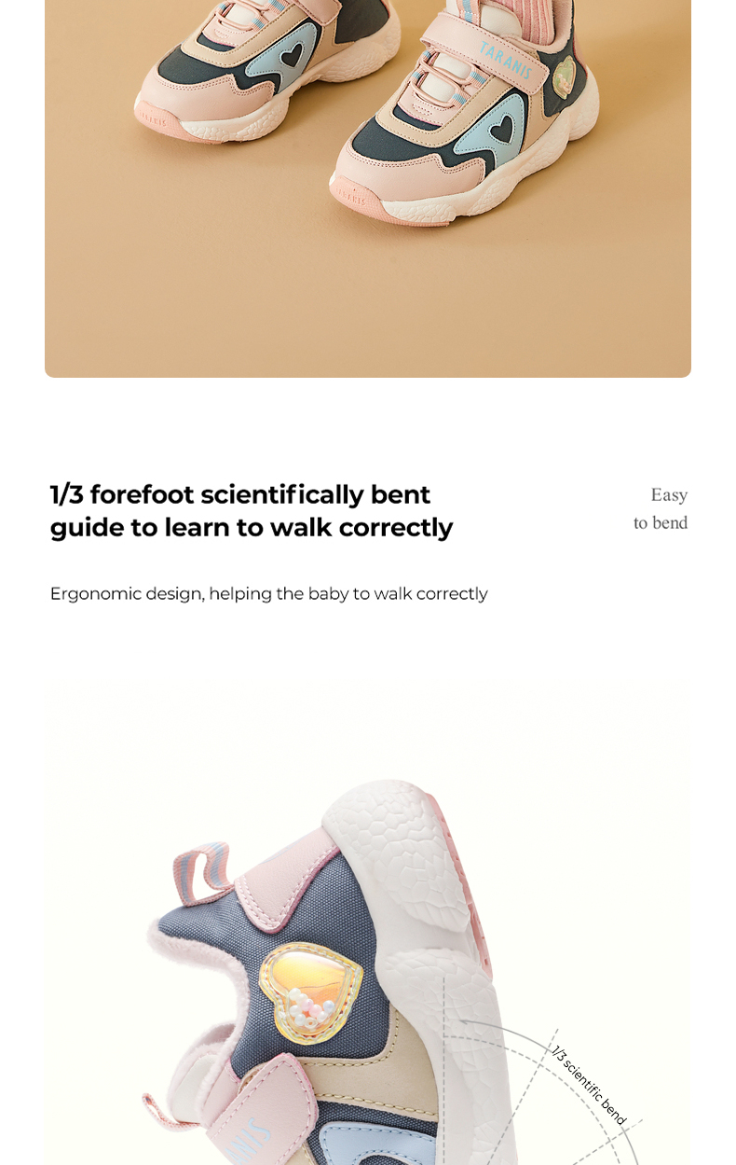The height and width of the screenshot is (1165, 736).
Task: Select the 'guide to learn to walk correctly' line
Action: pyautogui.click(x=252, y=527)
